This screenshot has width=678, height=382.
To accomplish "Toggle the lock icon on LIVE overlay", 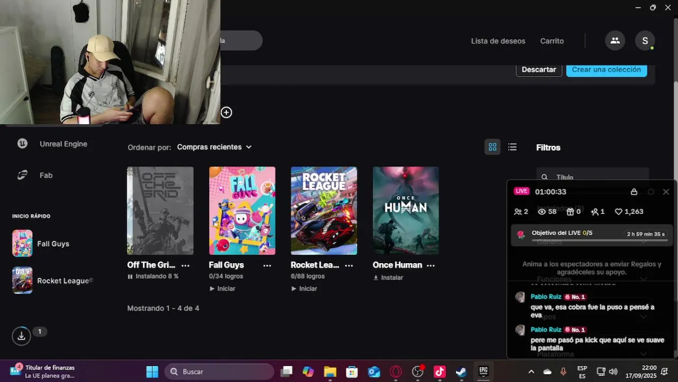I will click(634, 192).
